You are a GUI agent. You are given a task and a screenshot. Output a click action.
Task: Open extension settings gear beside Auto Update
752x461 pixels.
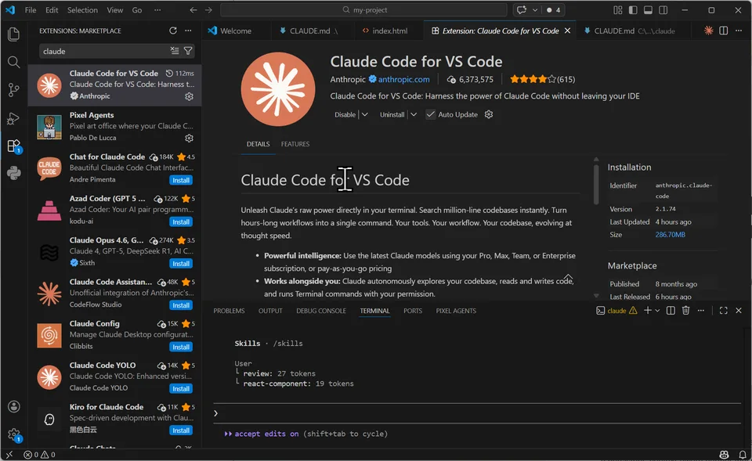489,114
